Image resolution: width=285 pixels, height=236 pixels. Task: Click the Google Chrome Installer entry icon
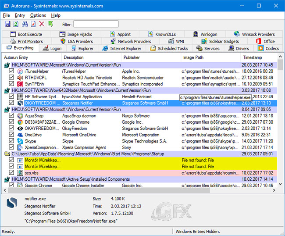coord(20,186)
